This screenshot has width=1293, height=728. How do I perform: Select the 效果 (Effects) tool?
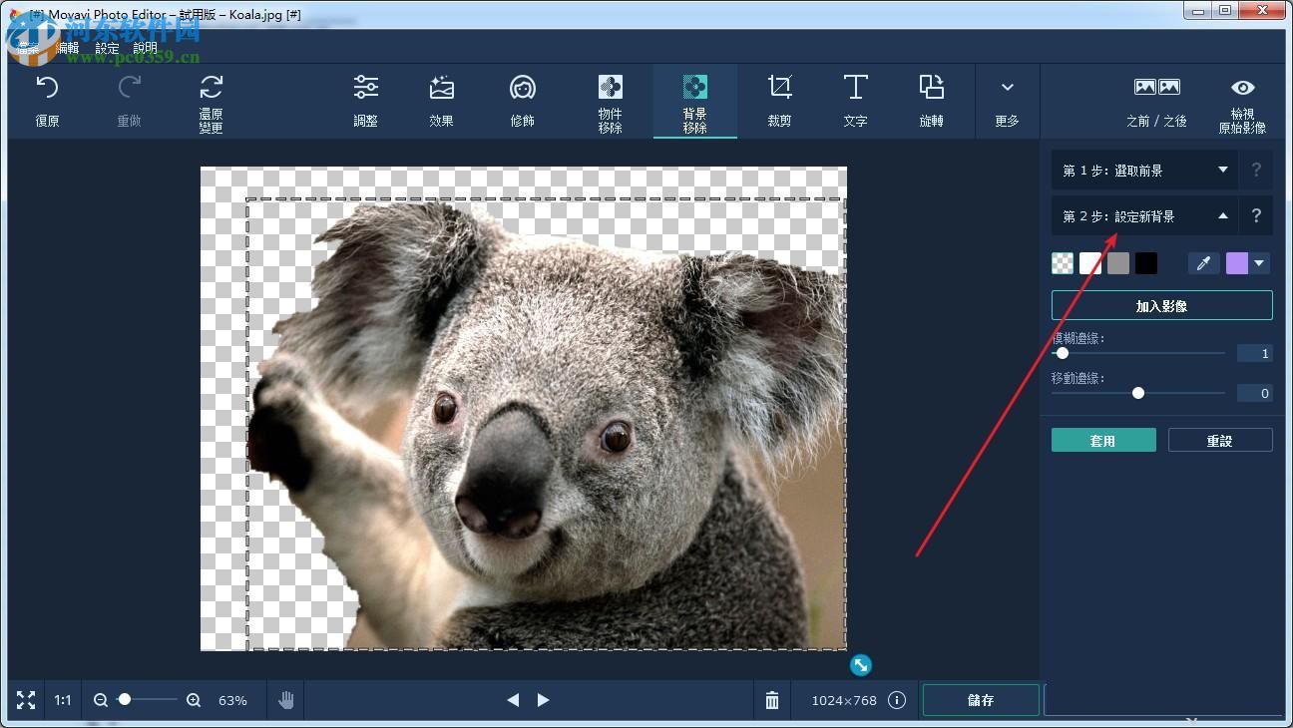point(441,100)
